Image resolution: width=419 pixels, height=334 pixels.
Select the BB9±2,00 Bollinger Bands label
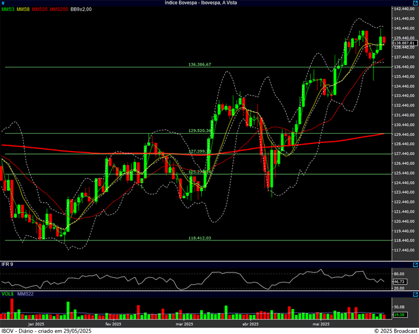(x=81, y=9)
